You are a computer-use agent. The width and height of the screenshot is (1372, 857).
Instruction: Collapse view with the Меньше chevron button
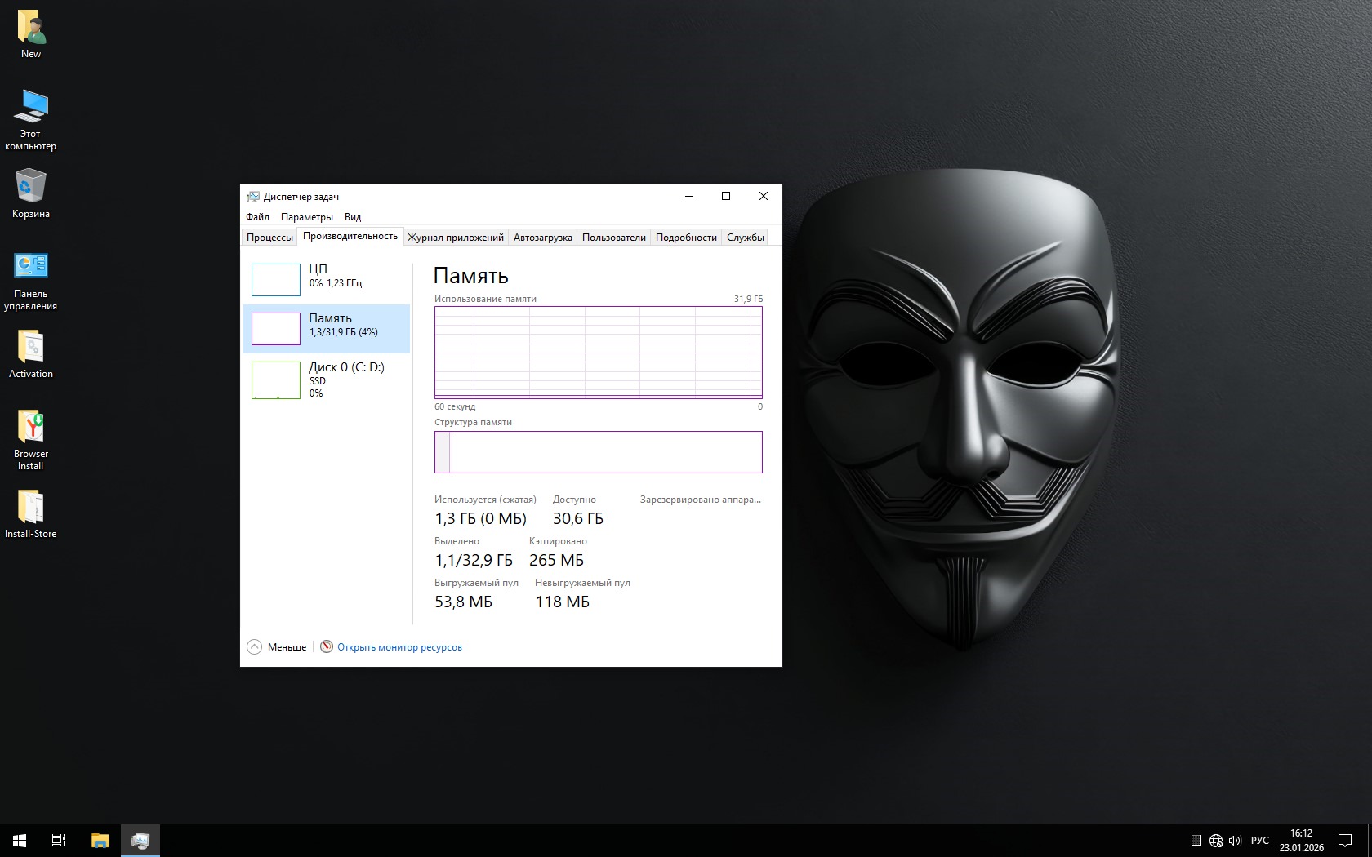point(255,647)
